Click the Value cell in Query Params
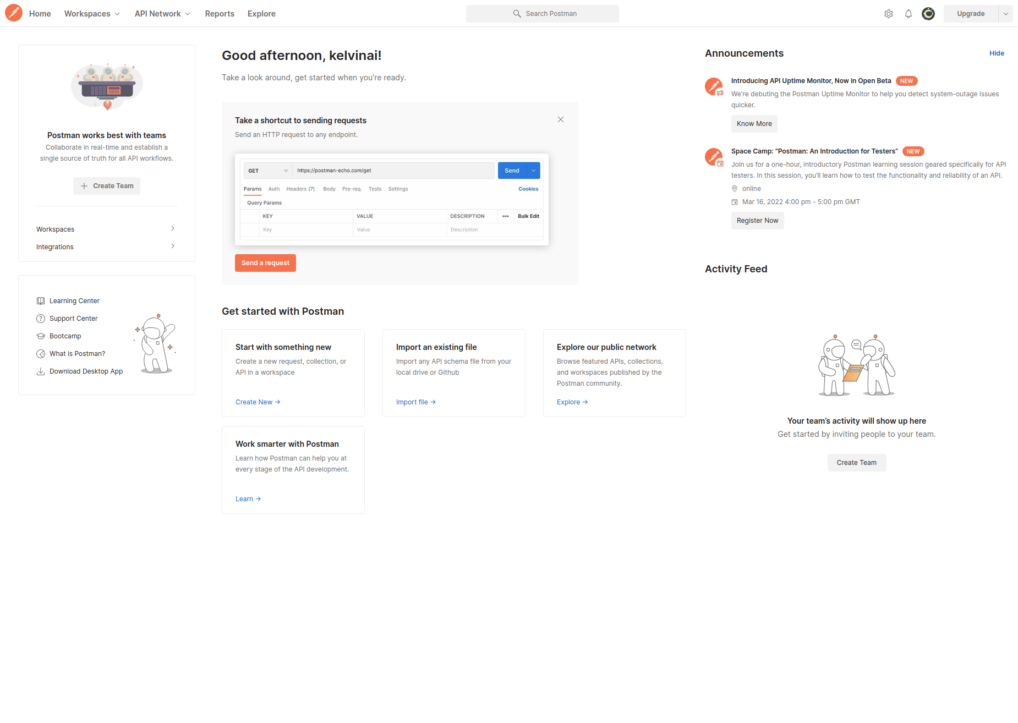This screenshot has width=1018, height=723. pos(399,229)
